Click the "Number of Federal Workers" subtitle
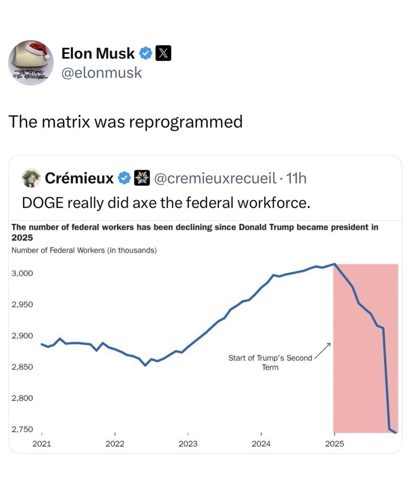 tap(84, 250)
